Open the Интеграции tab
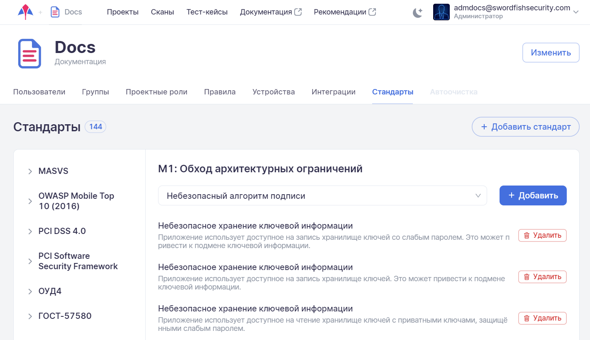This screenshot has width=590, height=340. [x=333, y=92]
